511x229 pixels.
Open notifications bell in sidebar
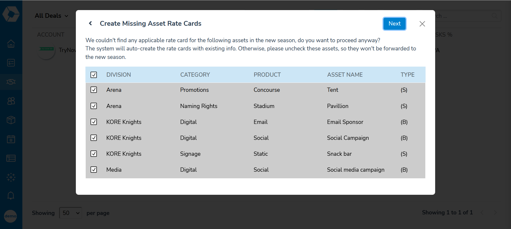[x=11, y=196]
